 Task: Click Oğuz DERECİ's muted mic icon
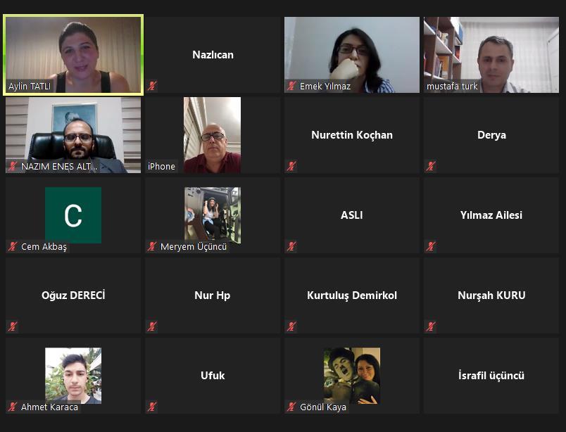pos(13,326)
